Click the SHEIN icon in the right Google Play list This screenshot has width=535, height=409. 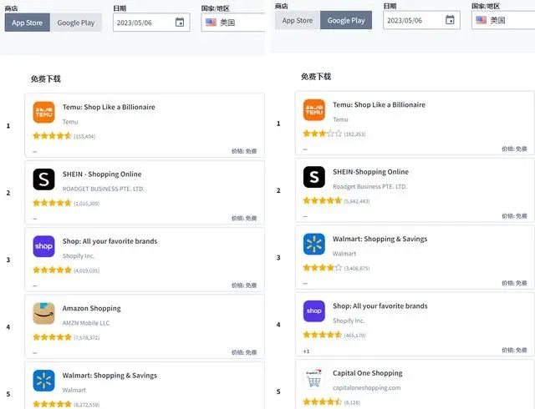click(314, 177)
